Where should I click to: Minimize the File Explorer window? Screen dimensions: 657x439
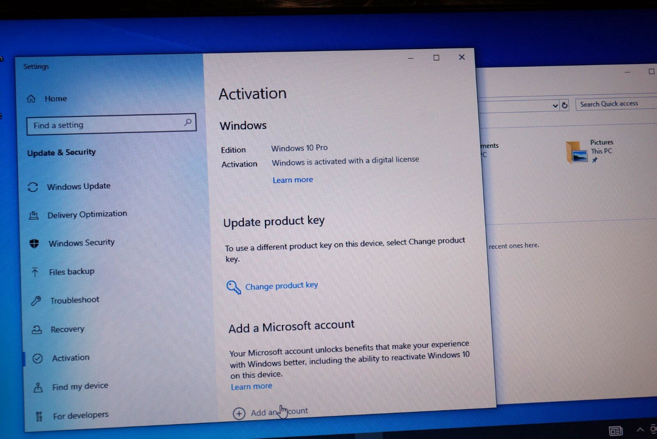point(627,72)
